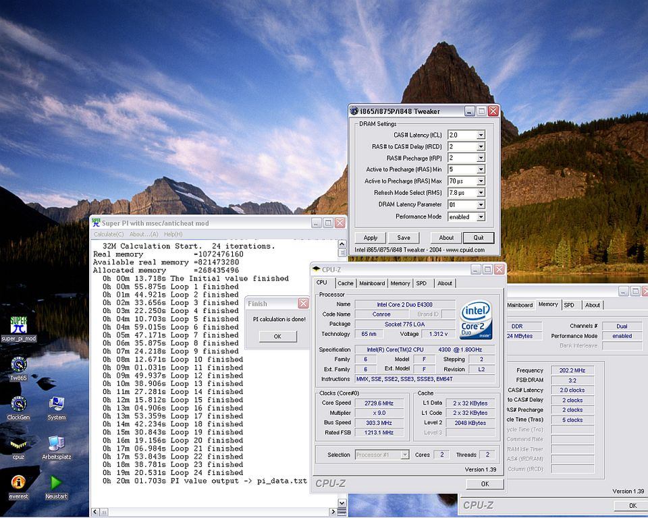Open About...(A) menu in Super PI
The height and width of the screenshot is (518, 648).
(x=144, y=234)
